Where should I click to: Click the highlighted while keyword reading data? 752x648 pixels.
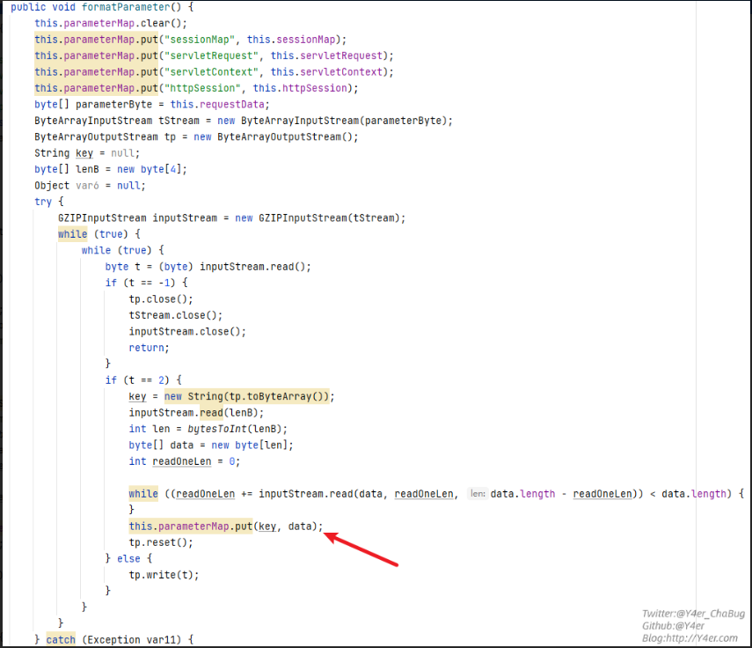coord(142,494)
